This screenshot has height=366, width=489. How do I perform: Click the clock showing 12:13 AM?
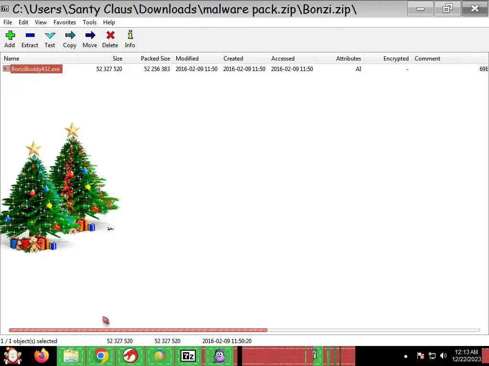[466, 356]
